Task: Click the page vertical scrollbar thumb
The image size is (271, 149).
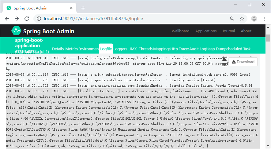Action: pos(268,38)
